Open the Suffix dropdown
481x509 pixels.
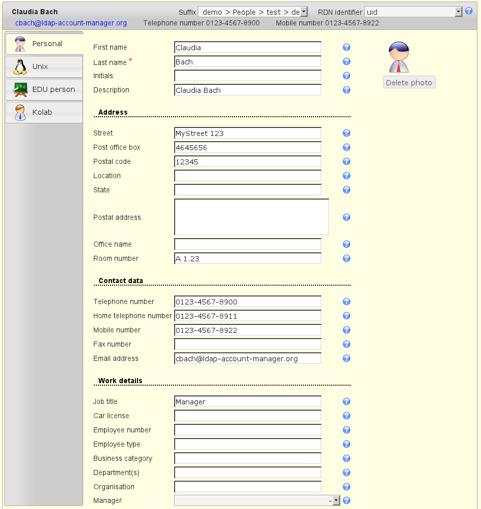(x=253, y=12)
